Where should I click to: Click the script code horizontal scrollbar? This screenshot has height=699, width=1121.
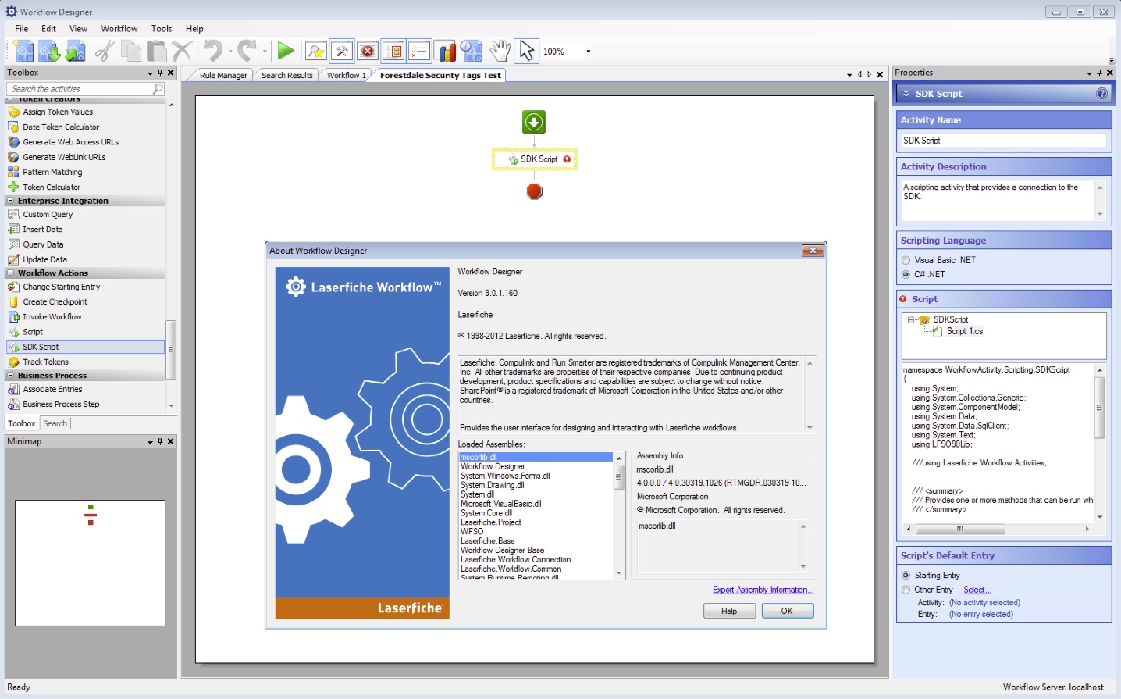998,529
